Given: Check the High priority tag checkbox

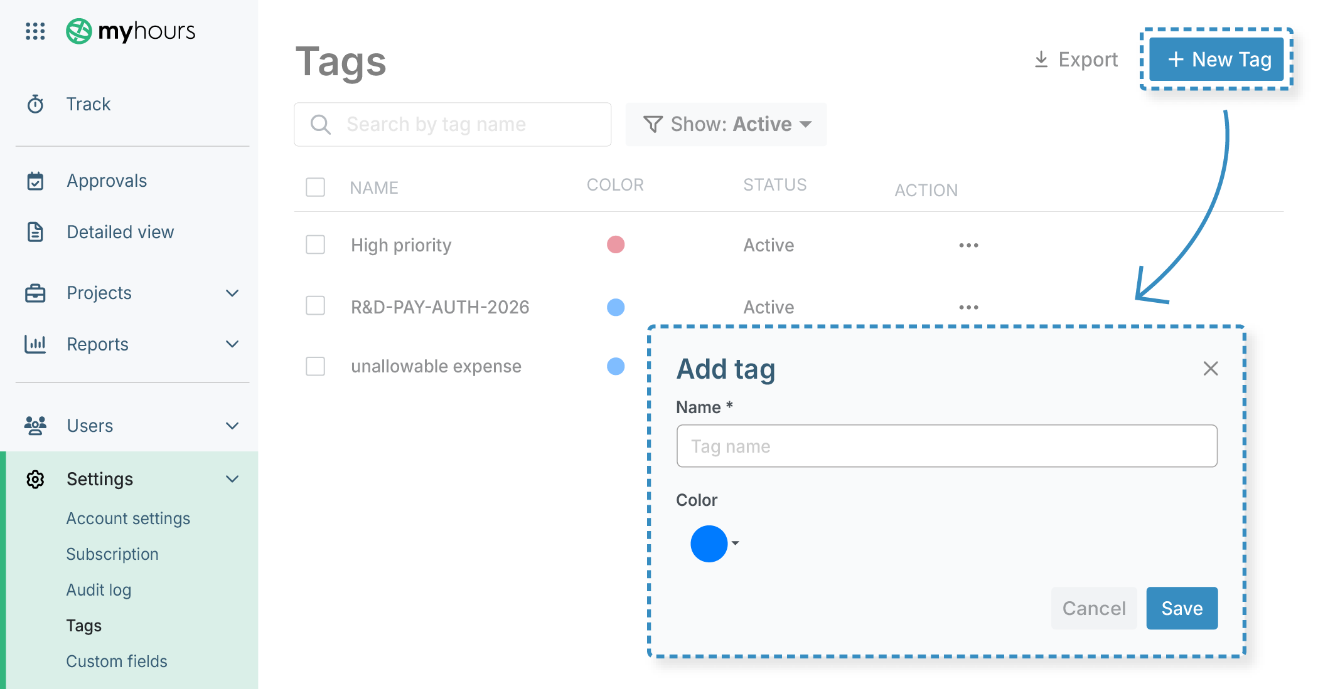Looking at the screenshot, I should pyautogui.click(x=315, y=245).
